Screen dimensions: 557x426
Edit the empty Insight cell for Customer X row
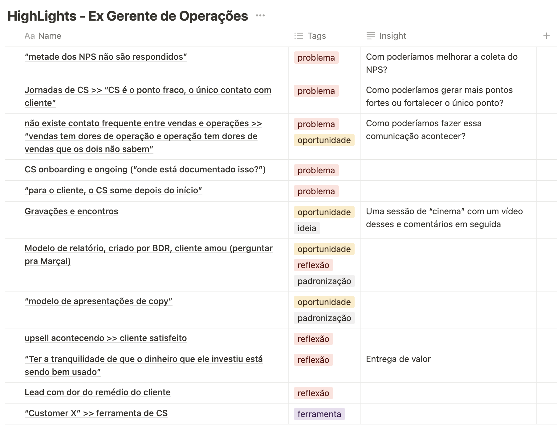coord(448,414)
